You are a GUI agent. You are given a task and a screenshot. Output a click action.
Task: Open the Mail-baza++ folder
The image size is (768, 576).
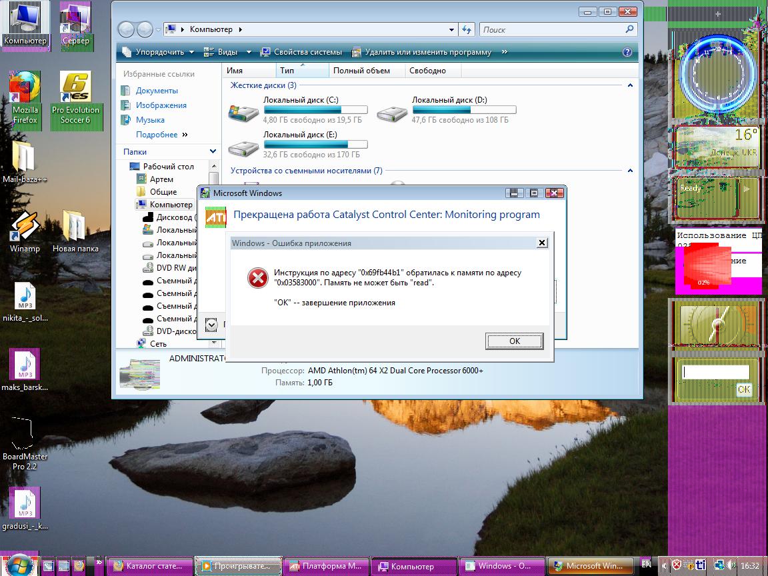click(x=25, y=161)
